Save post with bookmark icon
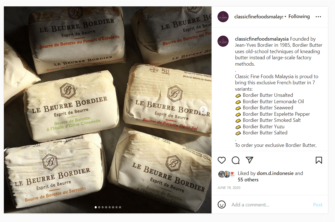The image size is (335, 222). [319, 160]
